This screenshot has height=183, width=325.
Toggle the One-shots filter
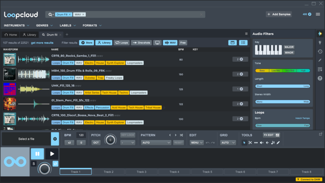tap(141, 43)
